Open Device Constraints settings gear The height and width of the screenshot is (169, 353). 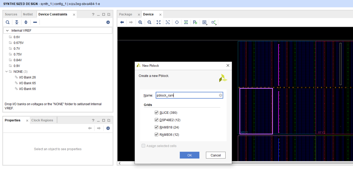[108, 22]
